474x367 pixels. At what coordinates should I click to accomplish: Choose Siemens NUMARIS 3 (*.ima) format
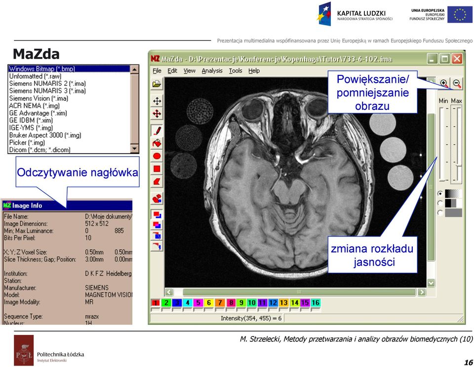(x=69, y=91)
